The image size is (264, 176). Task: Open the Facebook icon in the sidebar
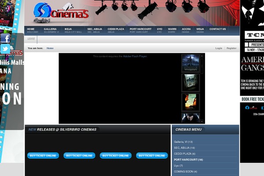coord(5,38)
